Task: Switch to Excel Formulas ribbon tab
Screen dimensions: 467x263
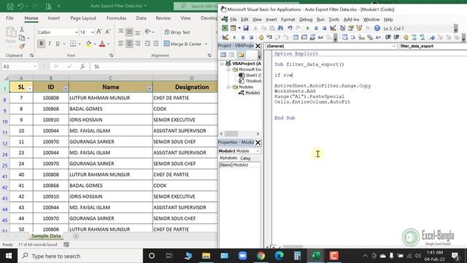Action: tap(117, 18)
